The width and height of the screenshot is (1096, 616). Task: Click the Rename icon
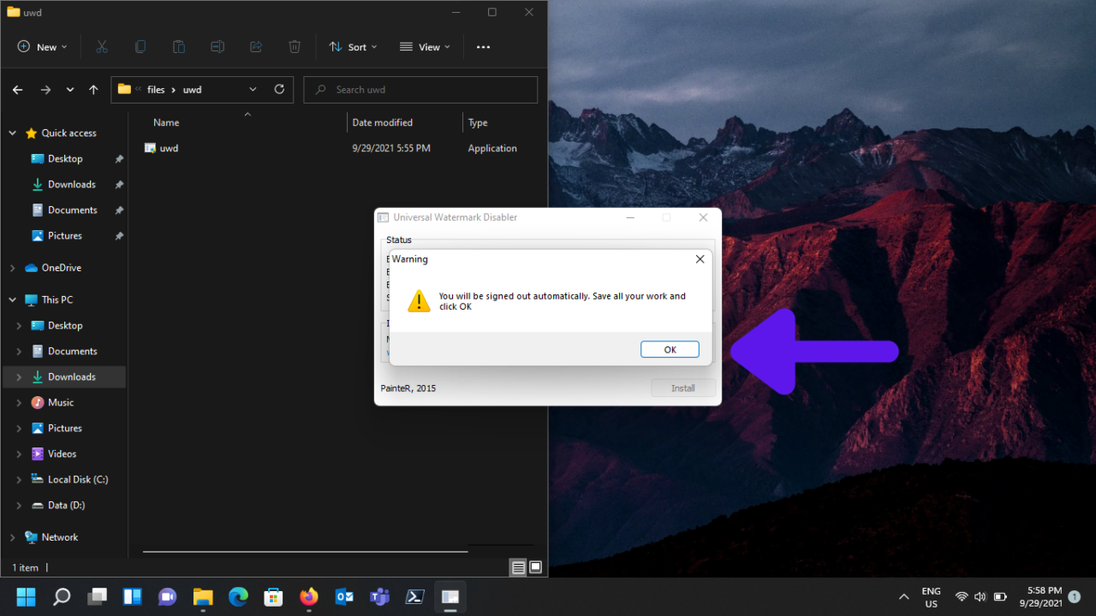(x=217, y=46)
